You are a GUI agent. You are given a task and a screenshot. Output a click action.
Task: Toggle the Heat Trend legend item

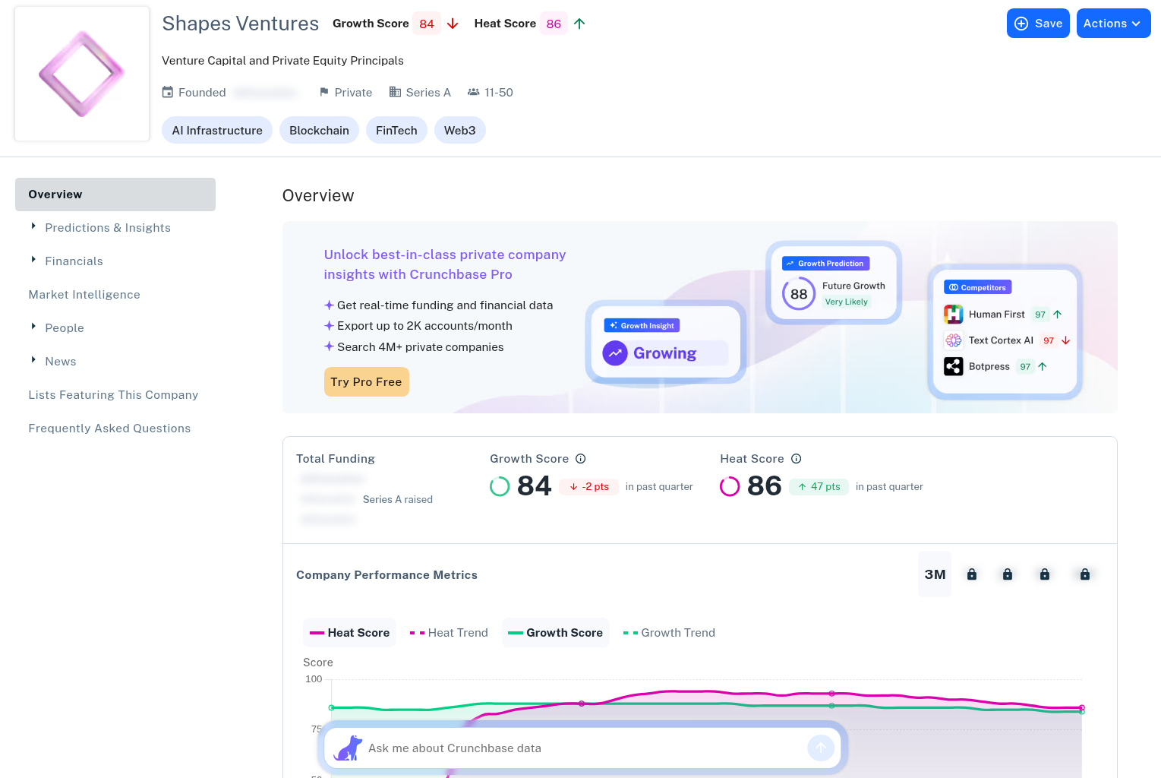tap(450, 633)
